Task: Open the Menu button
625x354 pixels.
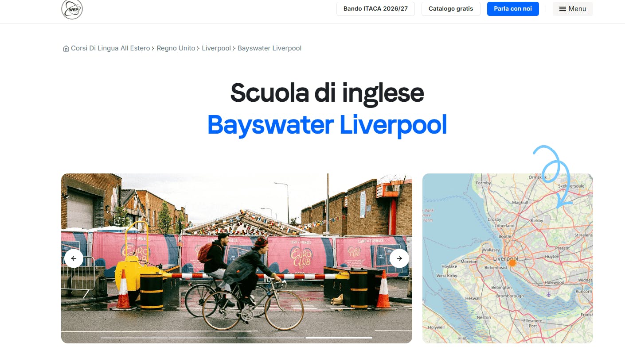Action: pos(573,9)
